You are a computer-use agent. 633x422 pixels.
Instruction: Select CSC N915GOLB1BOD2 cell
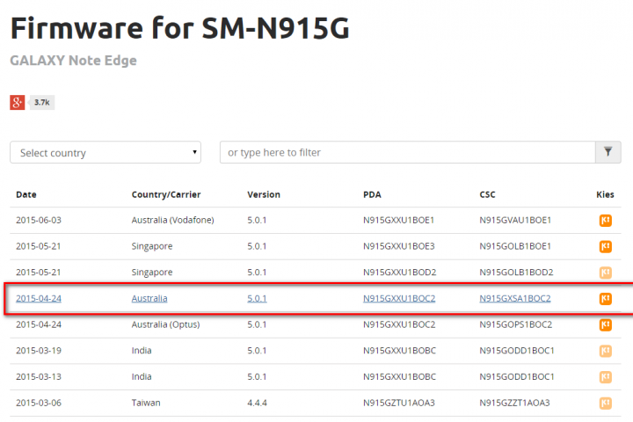coord(516,273)
